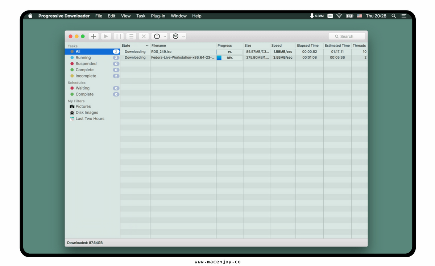Image resolution: width=435 pixels, height=266 pixels.
Task: Sort by the Filename column header
Action: click(x=183, y=46)
